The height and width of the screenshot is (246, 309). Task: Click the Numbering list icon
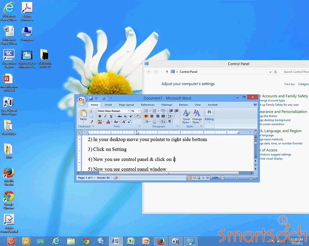[155, 111]
